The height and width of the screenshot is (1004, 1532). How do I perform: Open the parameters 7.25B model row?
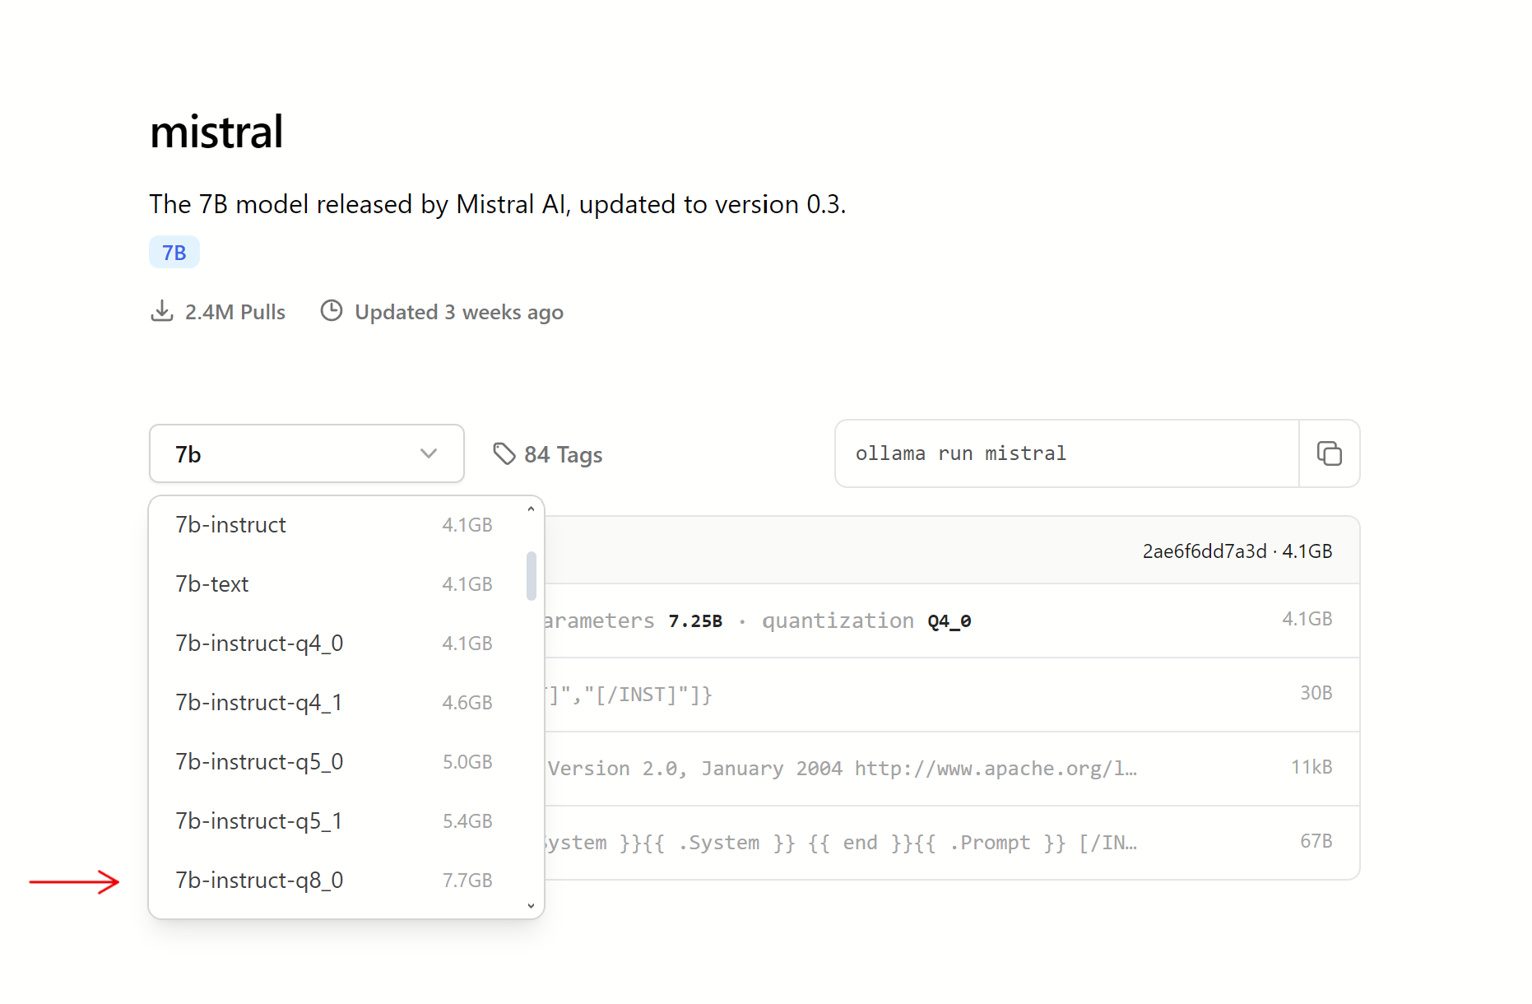pyautogui.click(x=952, y=621)
